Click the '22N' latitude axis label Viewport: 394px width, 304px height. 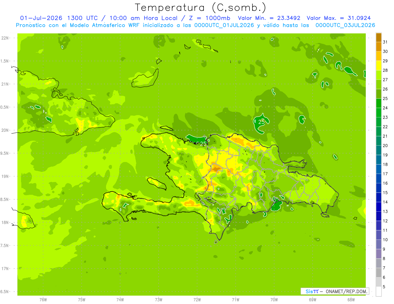[5, 38]
